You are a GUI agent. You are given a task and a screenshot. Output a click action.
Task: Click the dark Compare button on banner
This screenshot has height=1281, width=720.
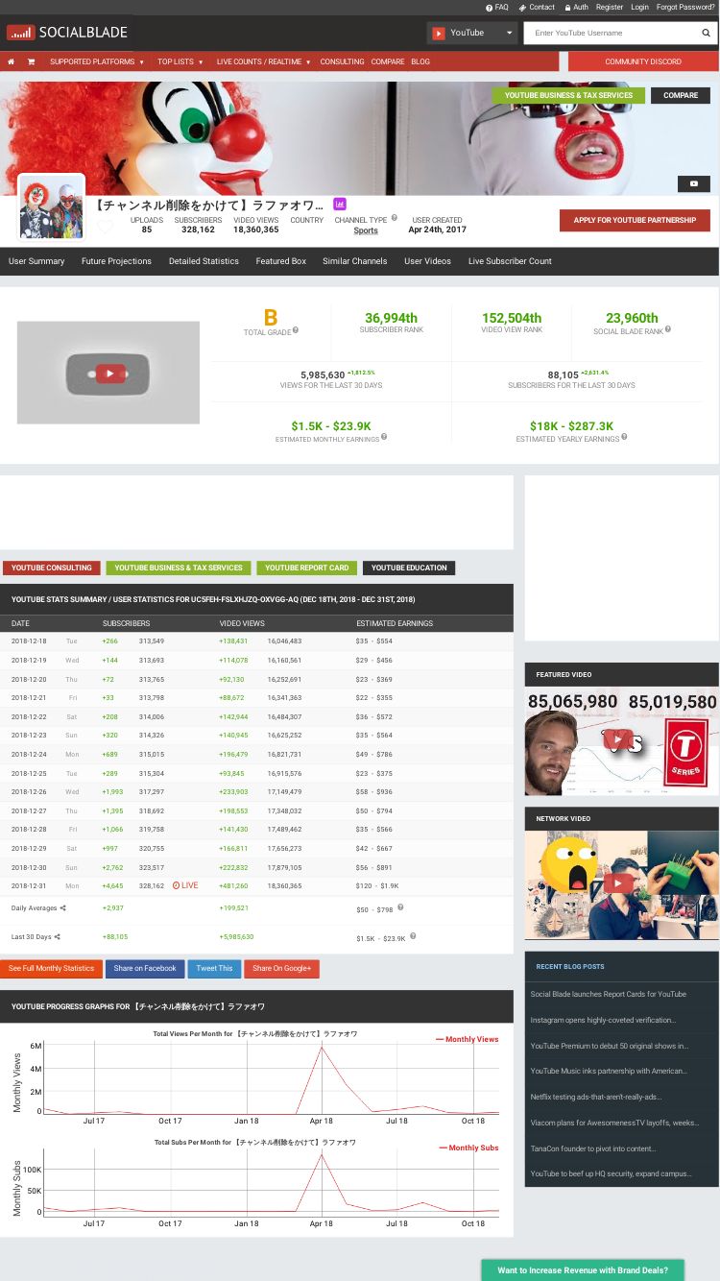click(x=681, y=95)
